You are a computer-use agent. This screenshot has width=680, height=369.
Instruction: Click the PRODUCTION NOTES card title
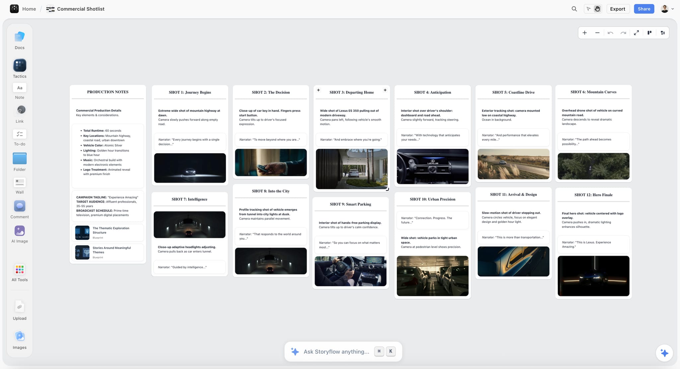[108, 92]
